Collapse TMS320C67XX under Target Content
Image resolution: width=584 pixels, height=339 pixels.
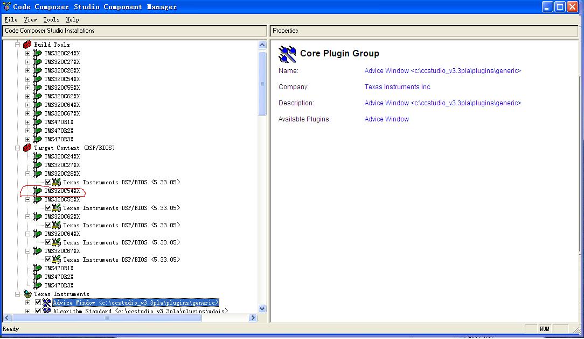tap(27, 251)
